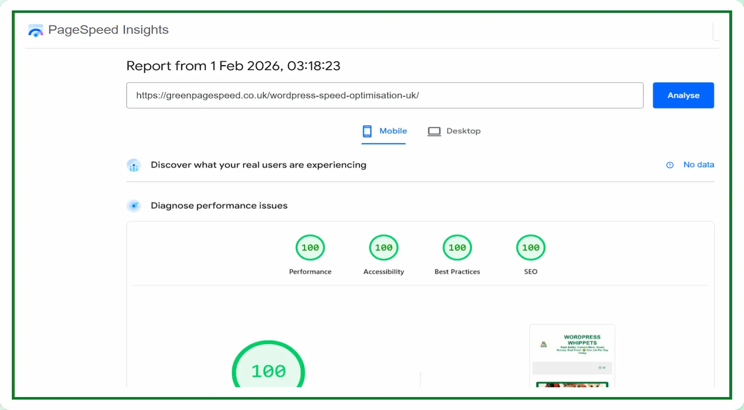Open the SEO score circle
This screenshot has height=410, width=744.
530,248
